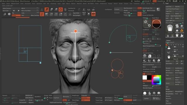
Task: Click the camera lock padlock icon
Action: tap(5, 14)
